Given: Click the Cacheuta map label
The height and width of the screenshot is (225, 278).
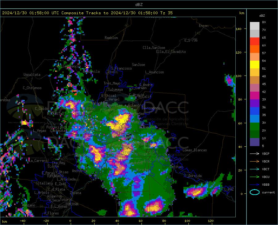Looking at the screenshot, I should pos(58,131).
